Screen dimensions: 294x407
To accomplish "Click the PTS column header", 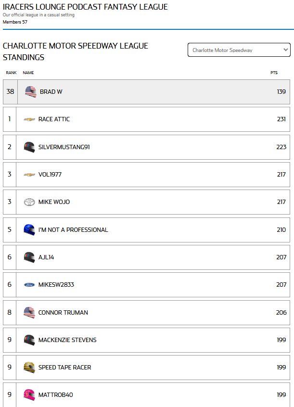I will point(274,73).
